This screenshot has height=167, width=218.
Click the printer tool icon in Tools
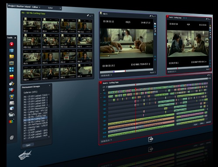click(11, 115)
